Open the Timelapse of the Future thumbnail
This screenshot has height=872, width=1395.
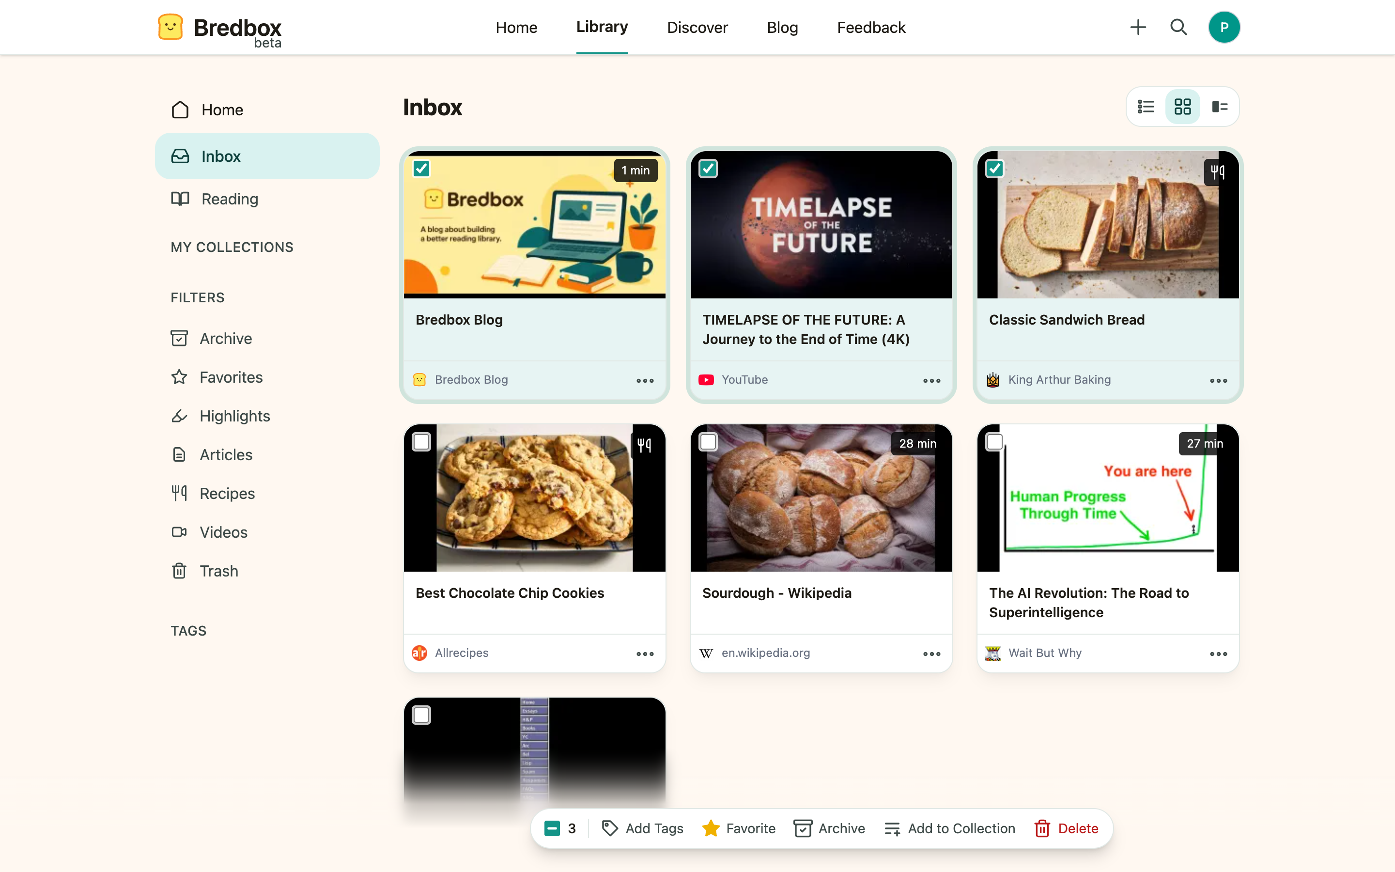(821, 225)
